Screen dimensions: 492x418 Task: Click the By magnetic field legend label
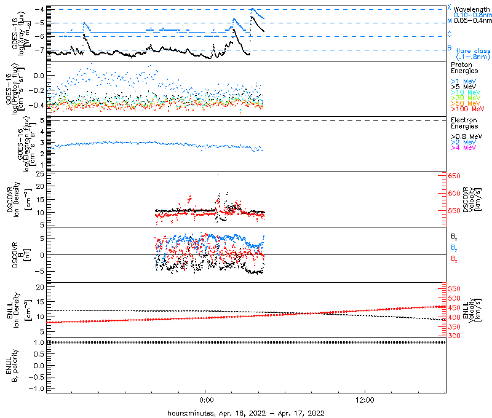pos(454,248)
